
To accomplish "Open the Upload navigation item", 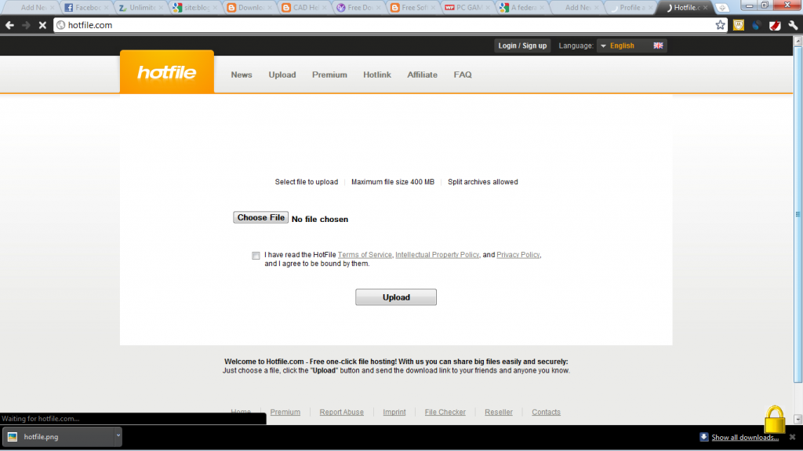I will tap(282, 75).
